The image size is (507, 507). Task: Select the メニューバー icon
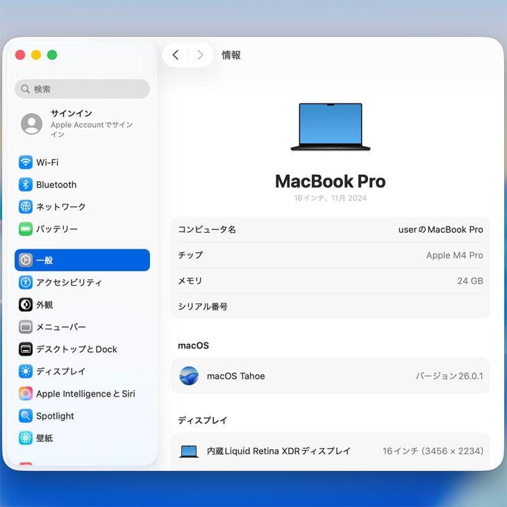[x=26, y=327]
